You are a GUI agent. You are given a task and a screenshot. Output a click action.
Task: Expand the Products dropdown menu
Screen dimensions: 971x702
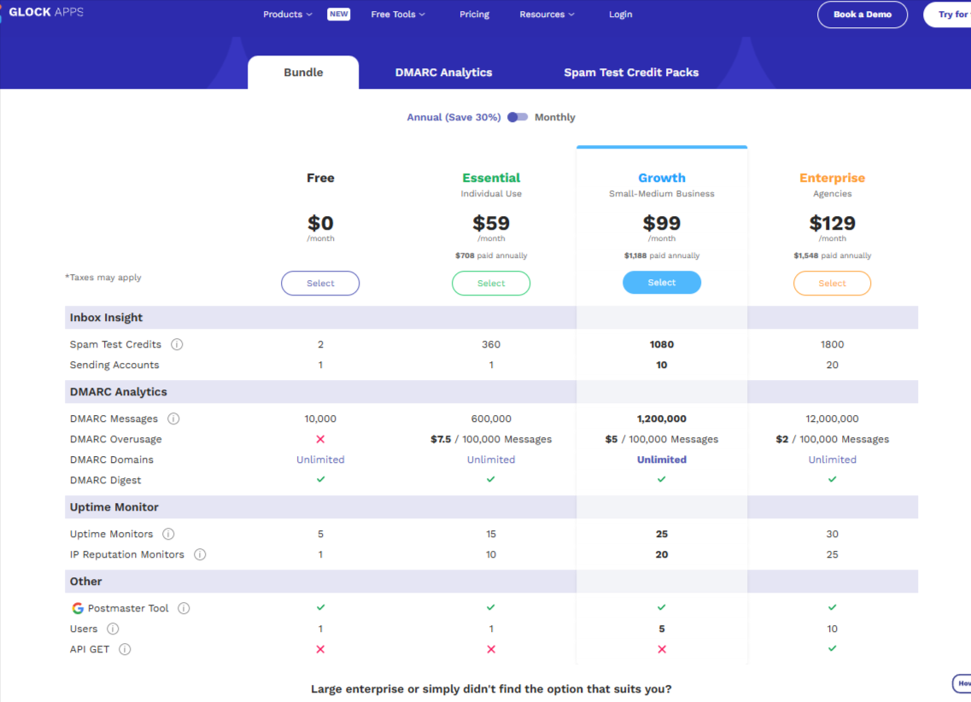click(287, 15)
